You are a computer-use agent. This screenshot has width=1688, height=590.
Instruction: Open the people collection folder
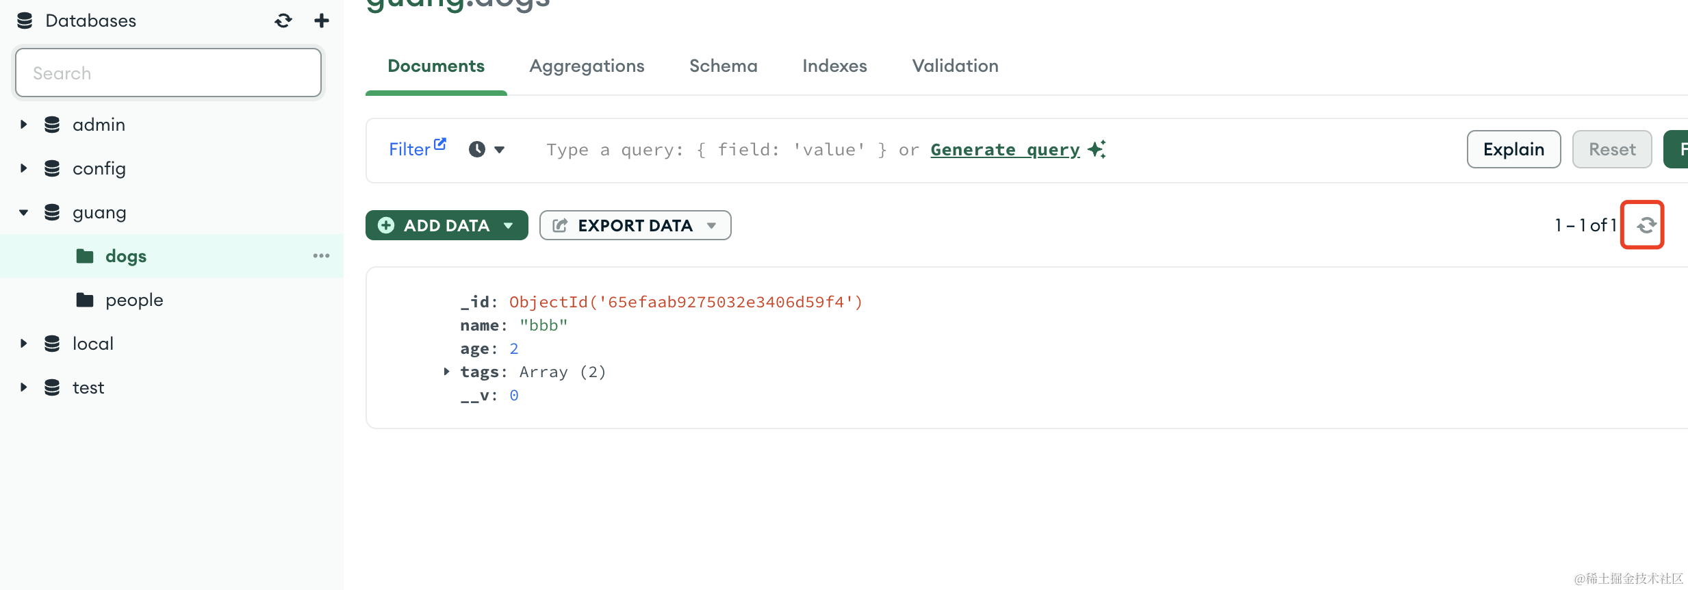(133, 300)
